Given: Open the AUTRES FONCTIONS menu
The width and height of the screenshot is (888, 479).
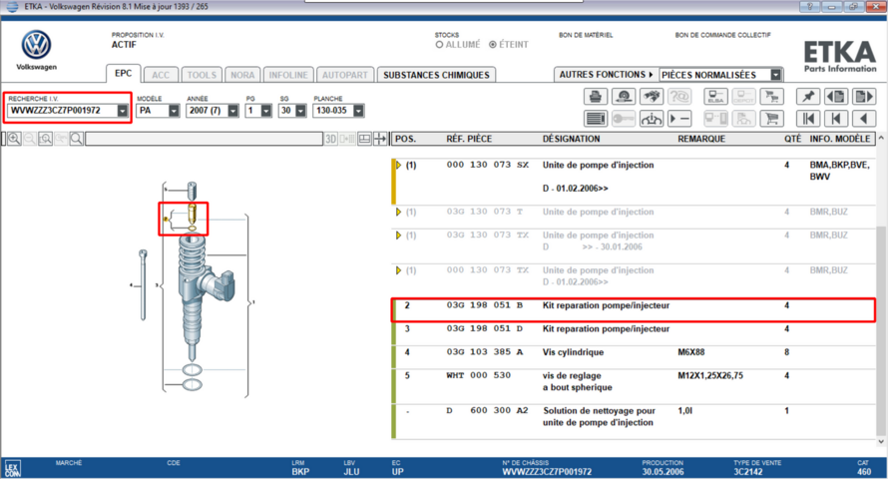Looking at the screenshot, I should tap(606, 75).
